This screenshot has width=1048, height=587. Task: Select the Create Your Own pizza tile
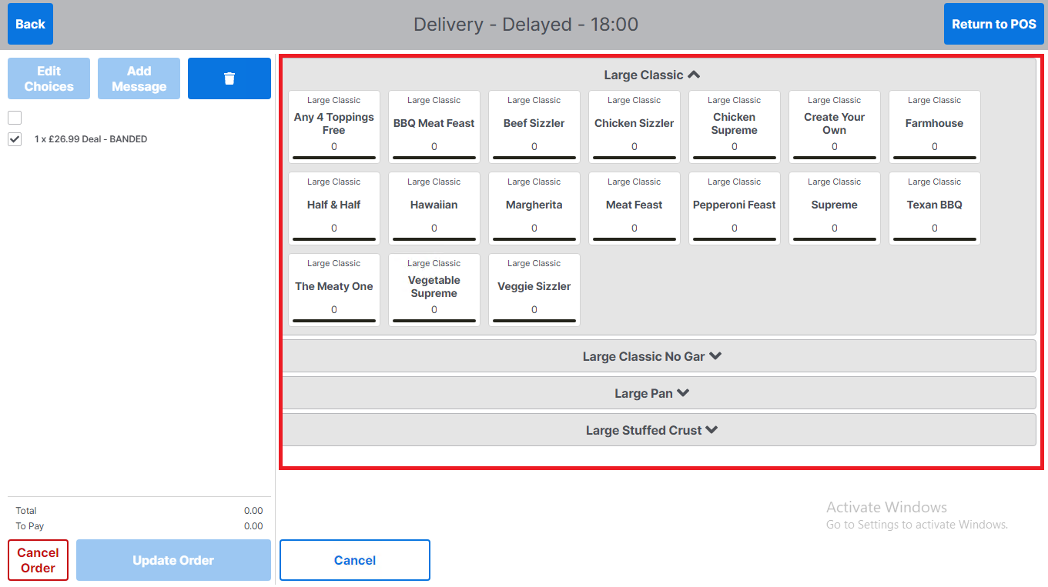(834, 127)
